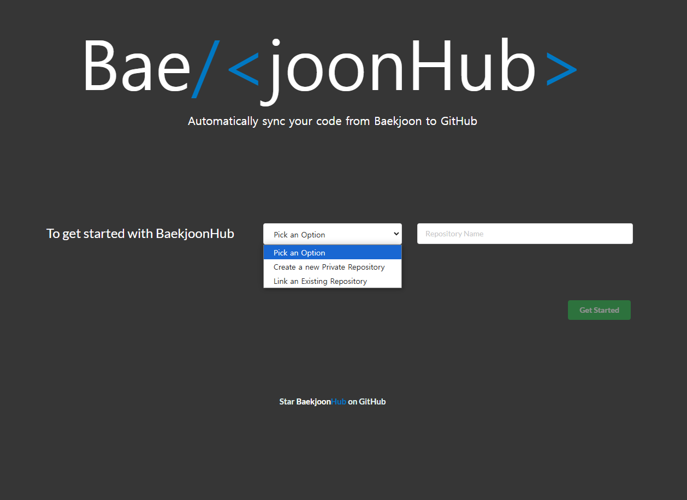Viewport: 687px width, 500px height.
Task: Choose Create a new Private Repository
Action: (332, 267)
